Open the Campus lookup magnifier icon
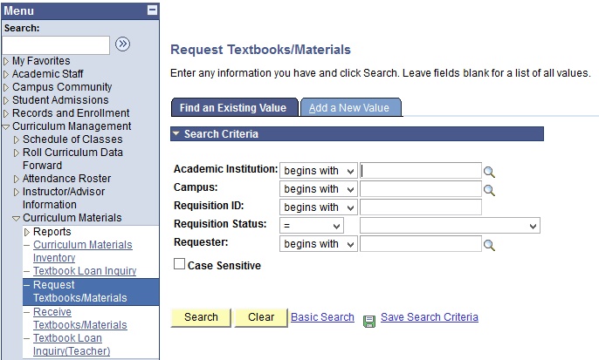Image resolution: width=599 pixels, height=360 pixels. point(489,190)
